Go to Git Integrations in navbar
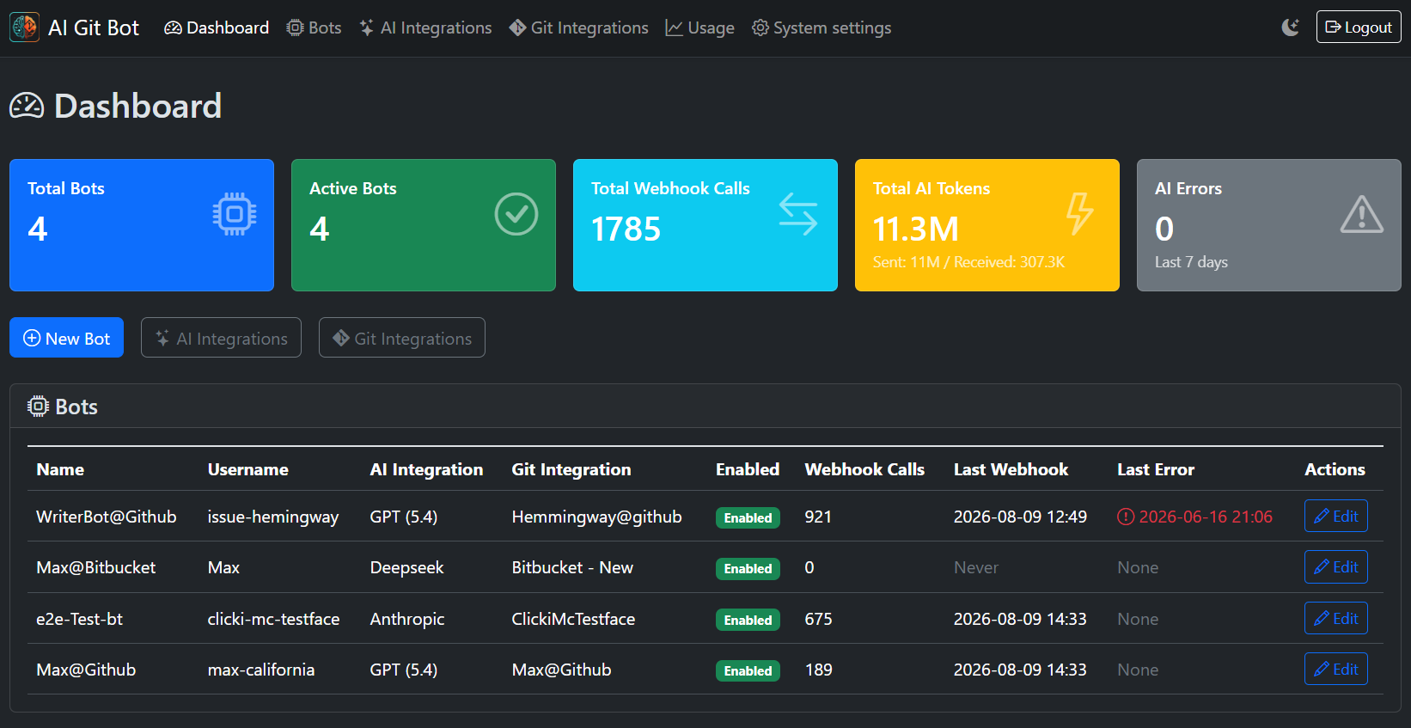The width and height of the screenshot is (1411, 728). point(578,28)
